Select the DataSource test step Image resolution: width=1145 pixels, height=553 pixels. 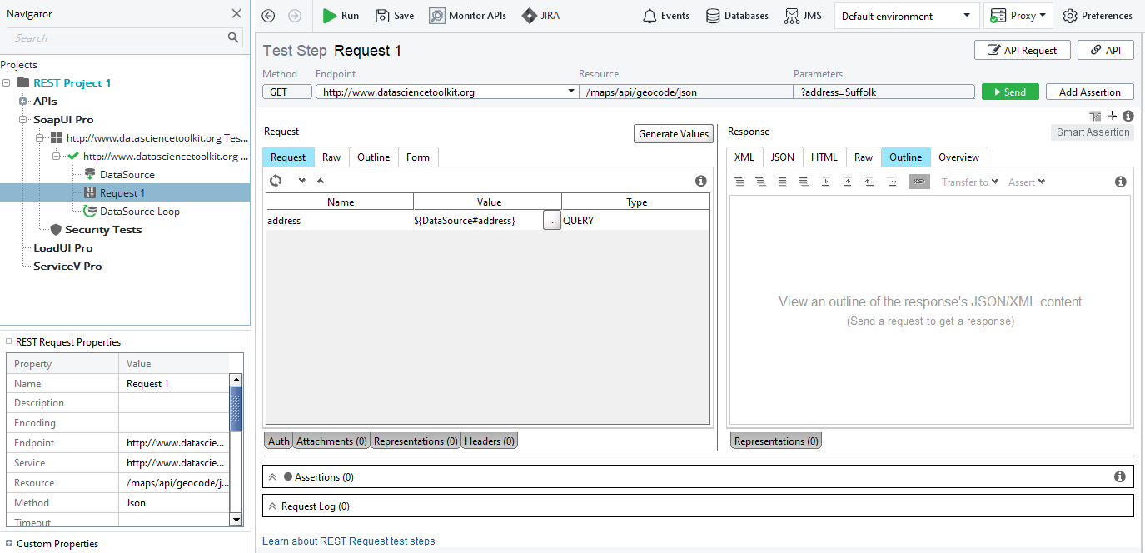click(127, 175)
